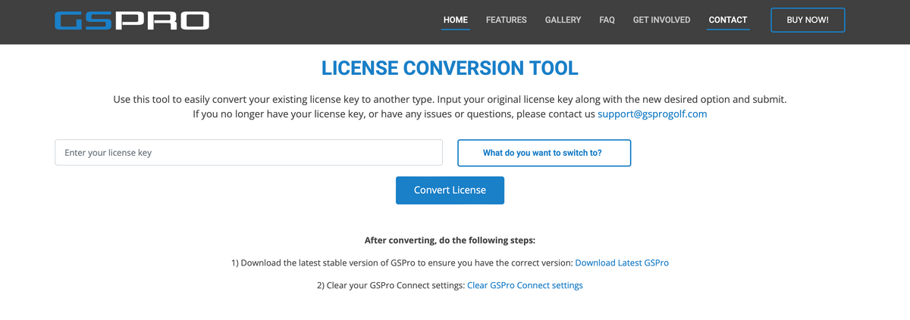Image resolution: width=910 pixels, height=320 pixels.
Task: Open GET INVOLVED in navigation
Action: coord(661,20)
